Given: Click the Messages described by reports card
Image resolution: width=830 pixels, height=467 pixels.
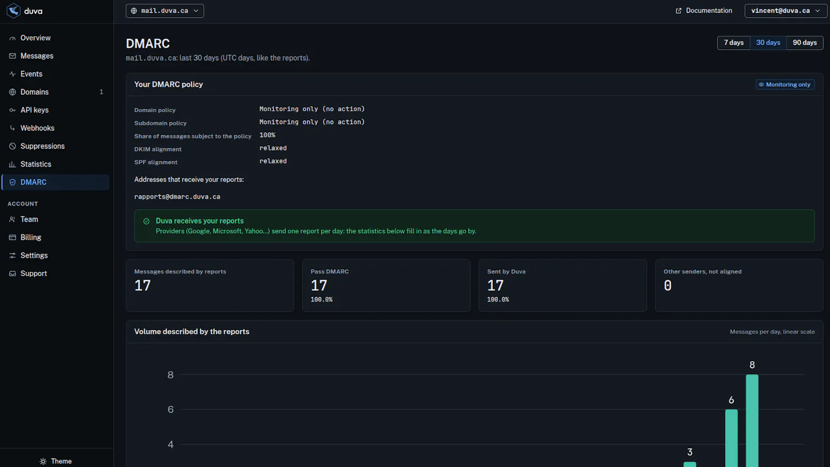Looking at the screenshot, I should point(210,285).
